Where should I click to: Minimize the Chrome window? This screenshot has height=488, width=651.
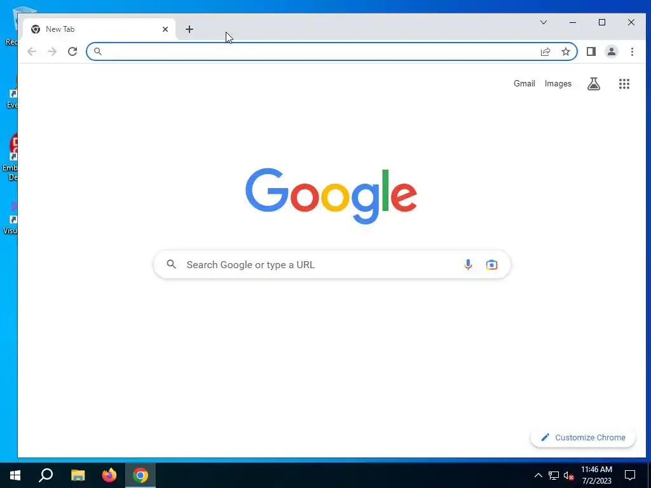point(573,22)
